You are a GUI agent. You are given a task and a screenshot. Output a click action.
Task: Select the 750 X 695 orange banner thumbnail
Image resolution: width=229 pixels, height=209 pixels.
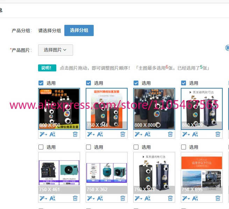click(x=202, y=173)
